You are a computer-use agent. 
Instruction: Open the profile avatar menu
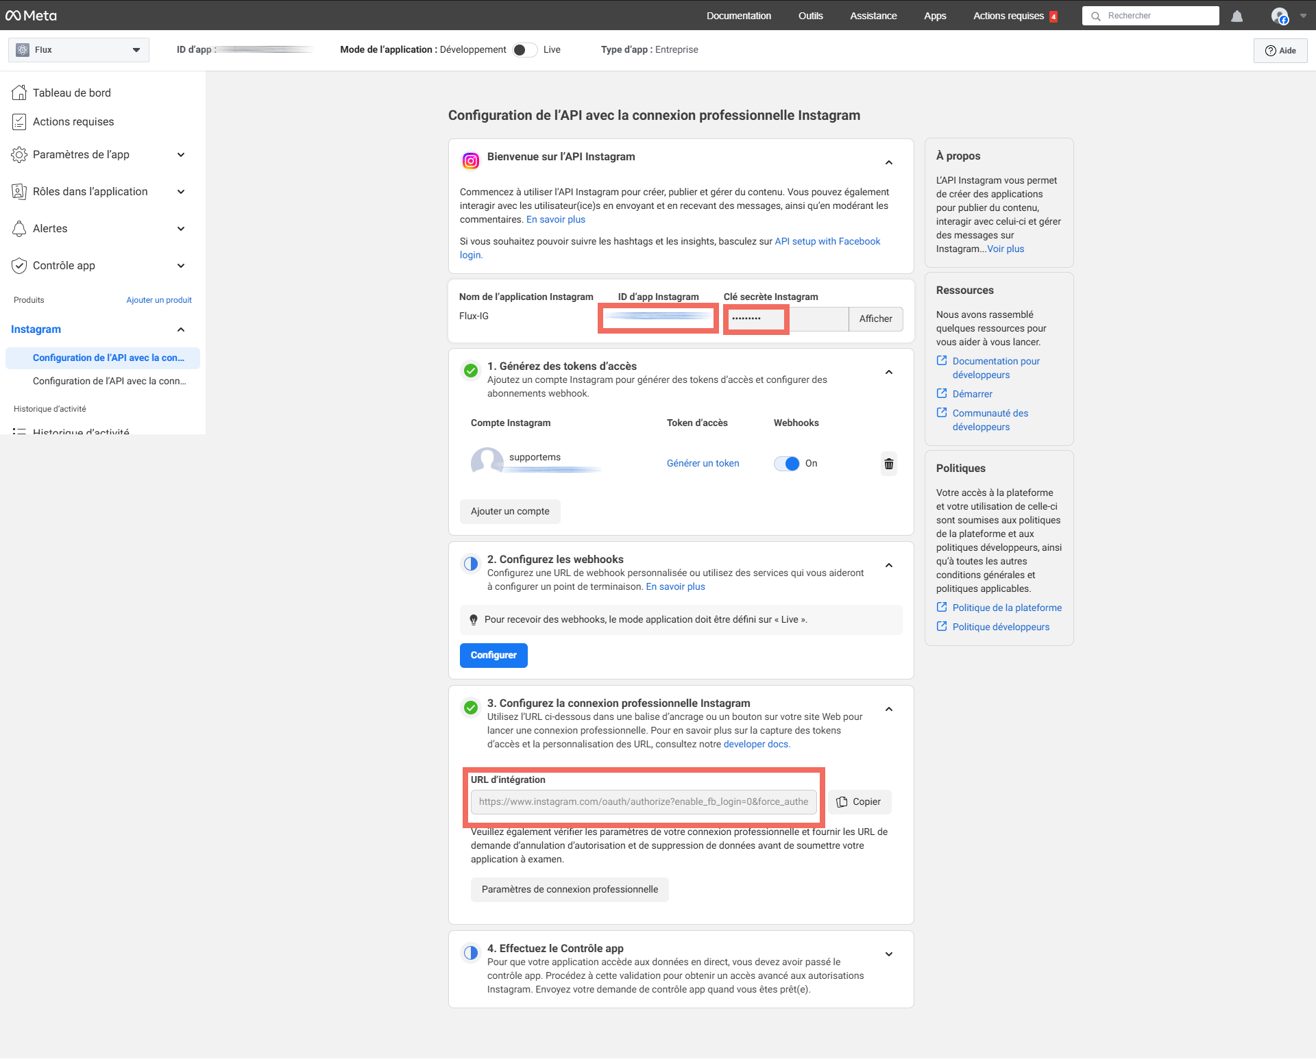(1279, 16)
